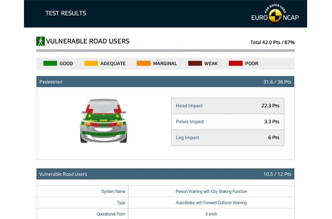Click the Operational From 5 km/h value
The height and width of the screenshot is (219, 332).
click(x=211, y=214)
